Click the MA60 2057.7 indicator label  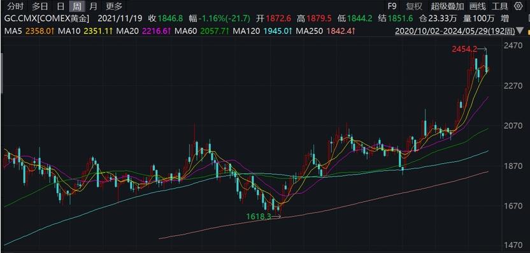[203, 31]
